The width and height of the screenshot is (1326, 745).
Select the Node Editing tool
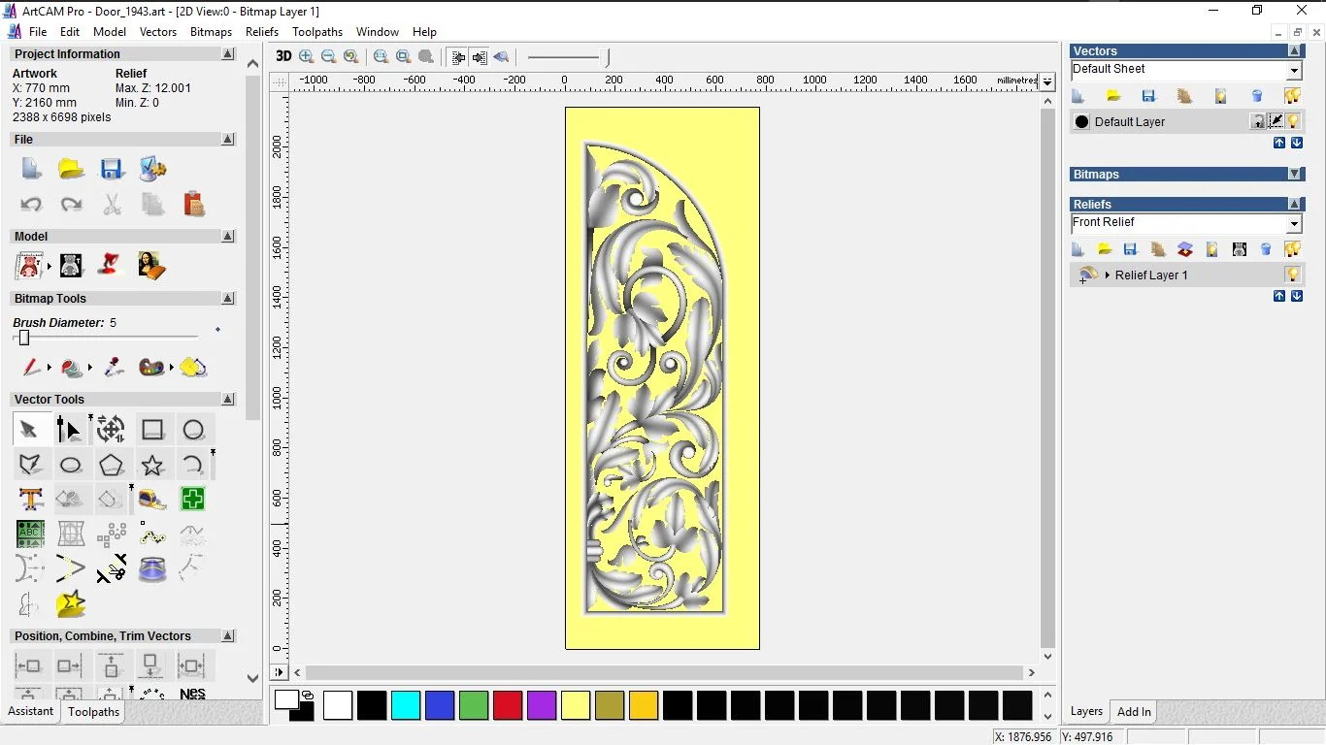tap(69, 430)
